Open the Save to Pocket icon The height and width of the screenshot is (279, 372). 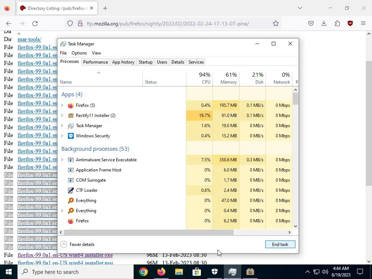point(311,24)
